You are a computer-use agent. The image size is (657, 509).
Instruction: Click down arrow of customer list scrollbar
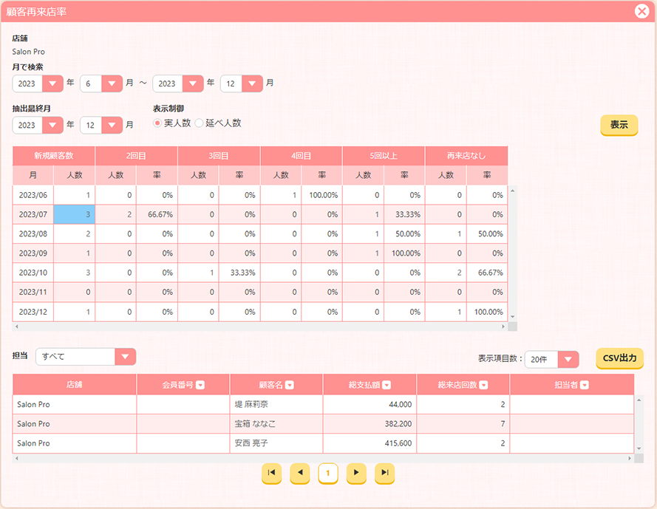639,448
